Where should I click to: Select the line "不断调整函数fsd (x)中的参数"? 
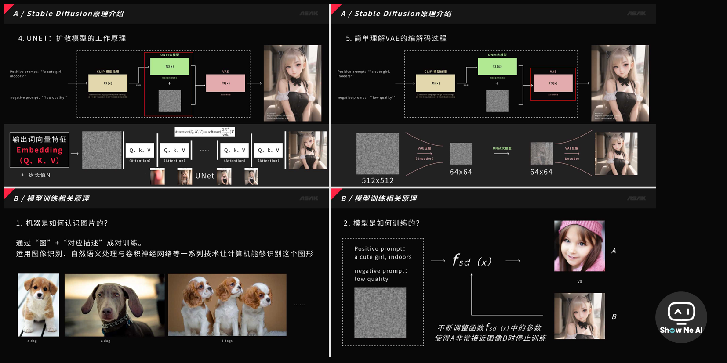pyautogui.click(x=489, y=327)
